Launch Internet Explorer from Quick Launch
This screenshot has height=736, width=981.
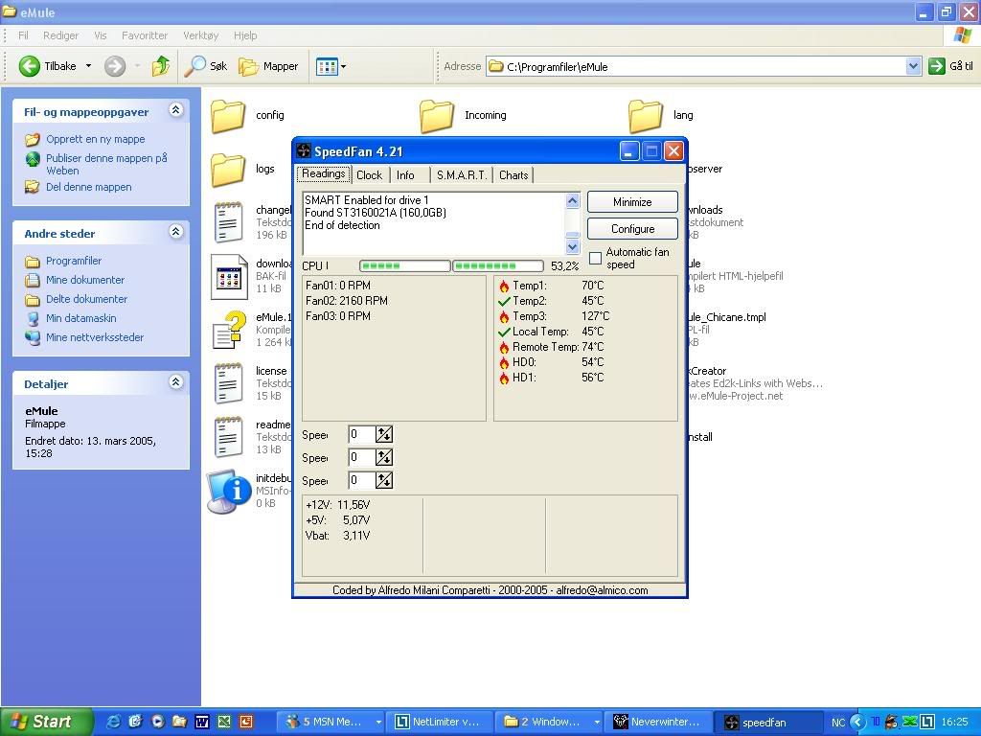114,722
